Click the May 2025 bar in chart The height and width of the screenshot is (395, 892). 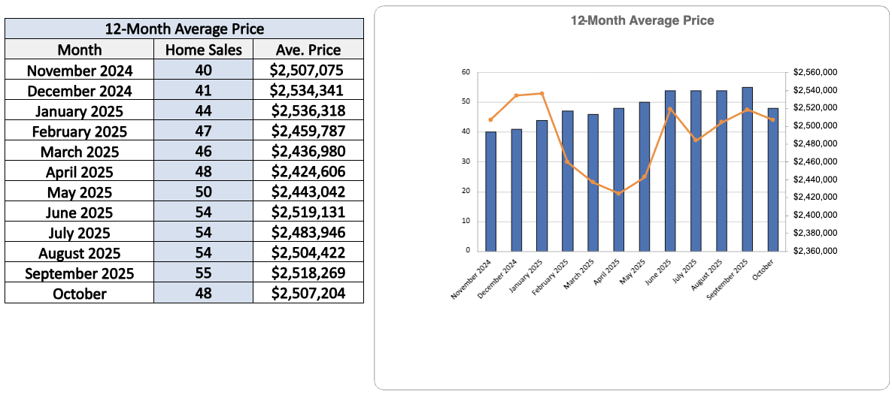click(645, 176)
